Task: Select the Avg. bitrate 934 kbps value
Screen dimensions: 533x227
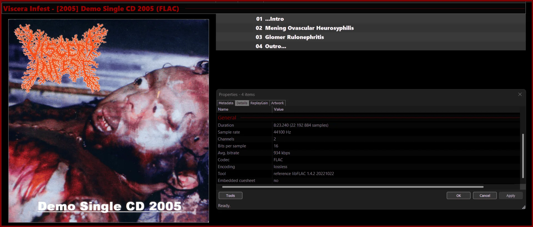Action: [x=282, y=153]
